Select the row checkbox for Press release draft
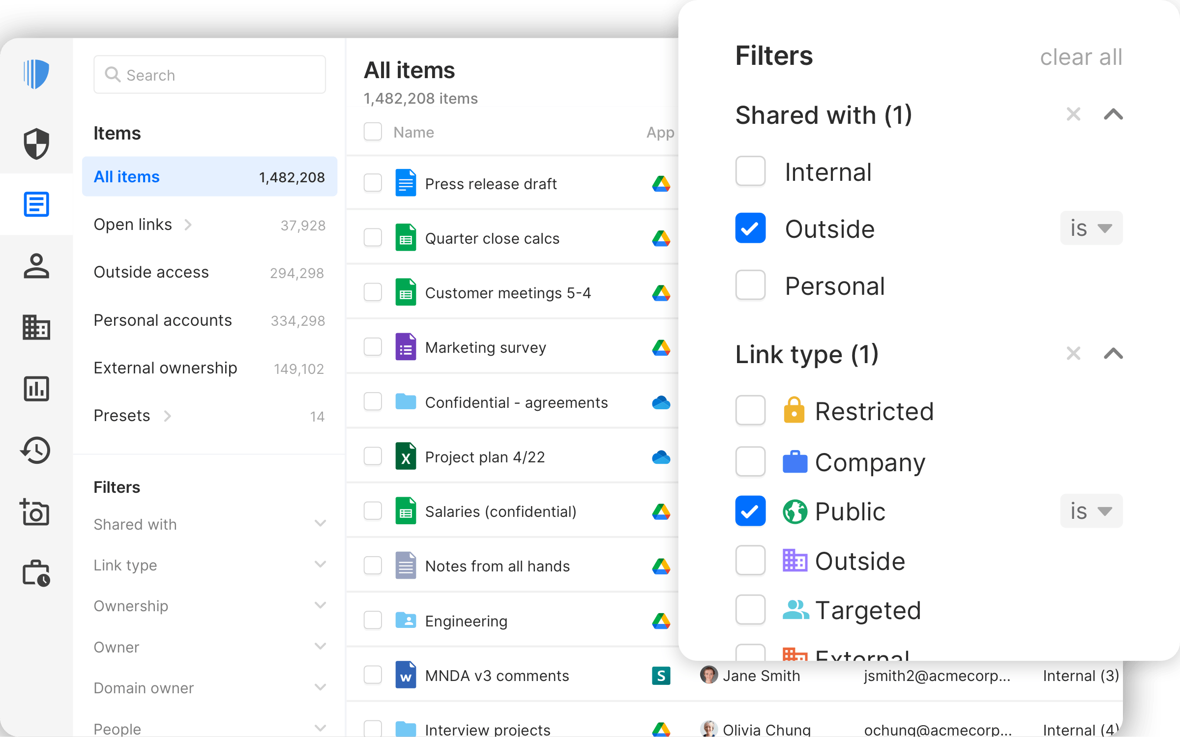The width and height of the screenshot is (1180, 737). click(x=373, y=183)
